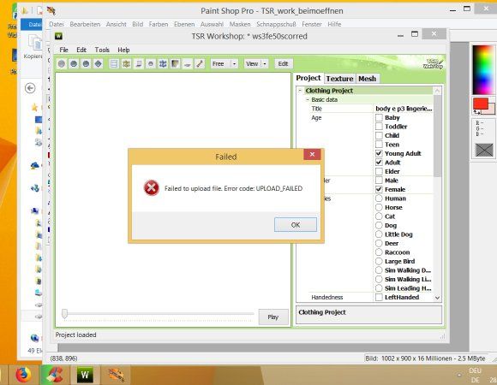This screenshot has width=497, height=385.
Task: Click the green W icon in TSR Workshop title bar
Action: [58, 36]
